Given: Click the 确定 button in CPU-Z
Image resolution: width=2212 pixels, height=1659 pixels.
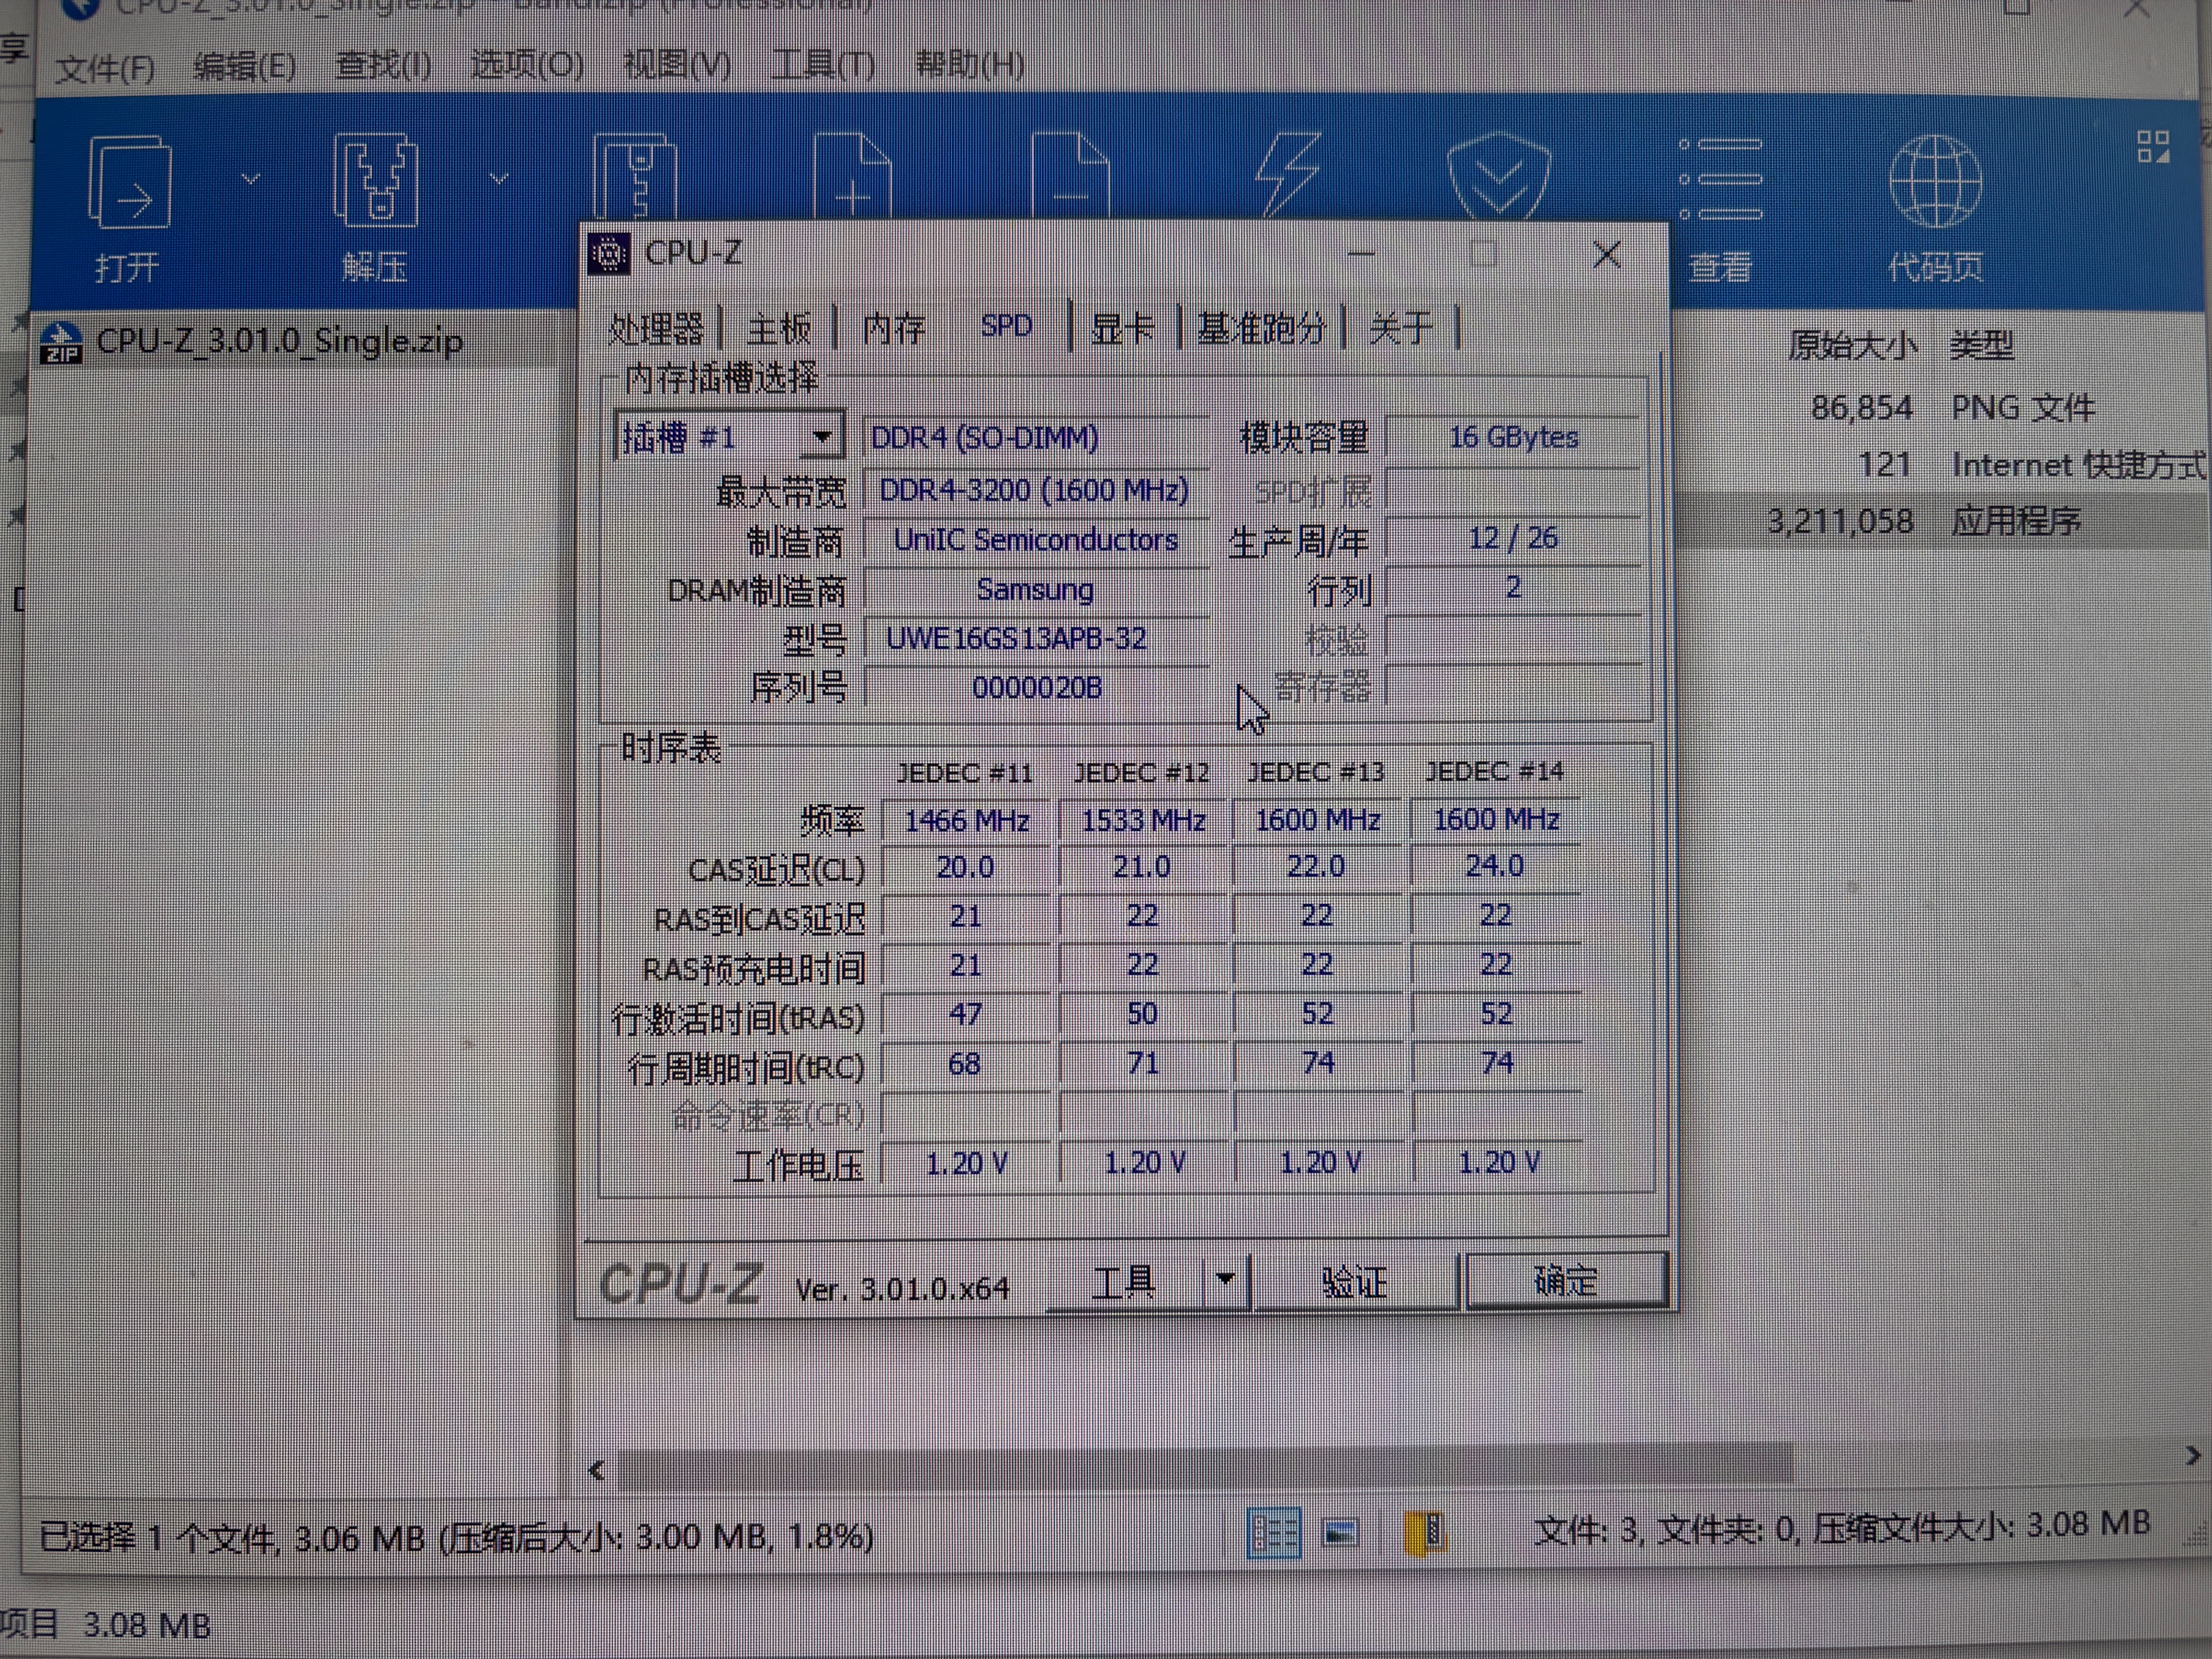Looking at the screenshot, I should (1565, 1280).
